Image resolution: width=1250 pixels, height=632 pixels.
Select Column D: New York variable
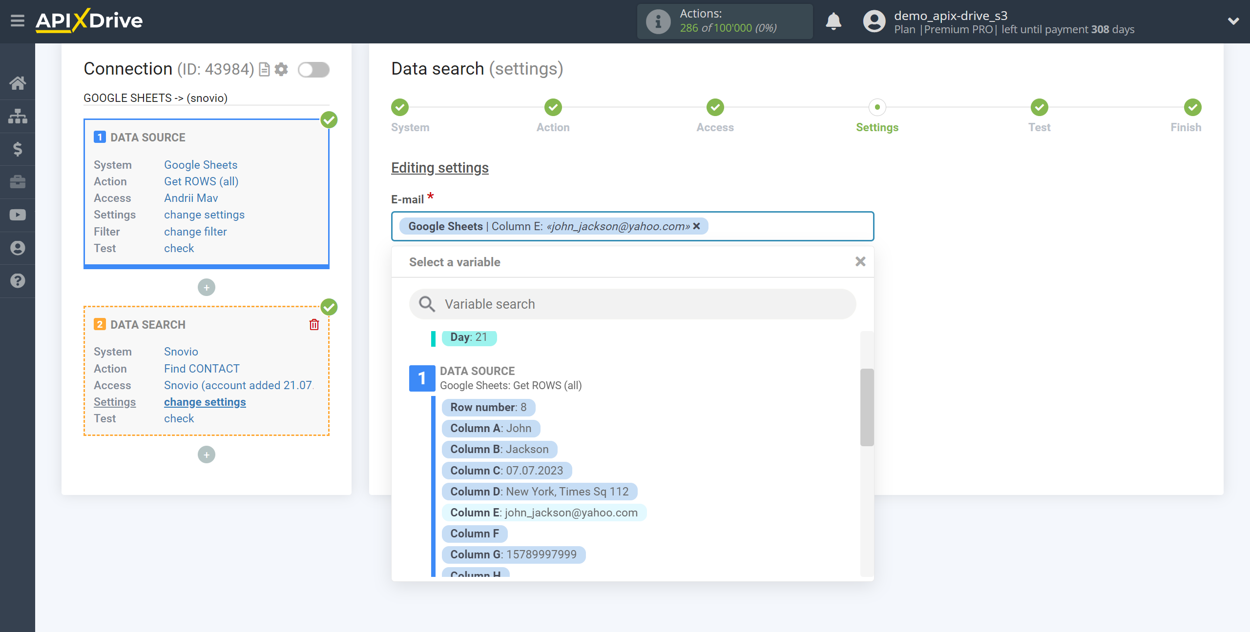coord(540,492)
